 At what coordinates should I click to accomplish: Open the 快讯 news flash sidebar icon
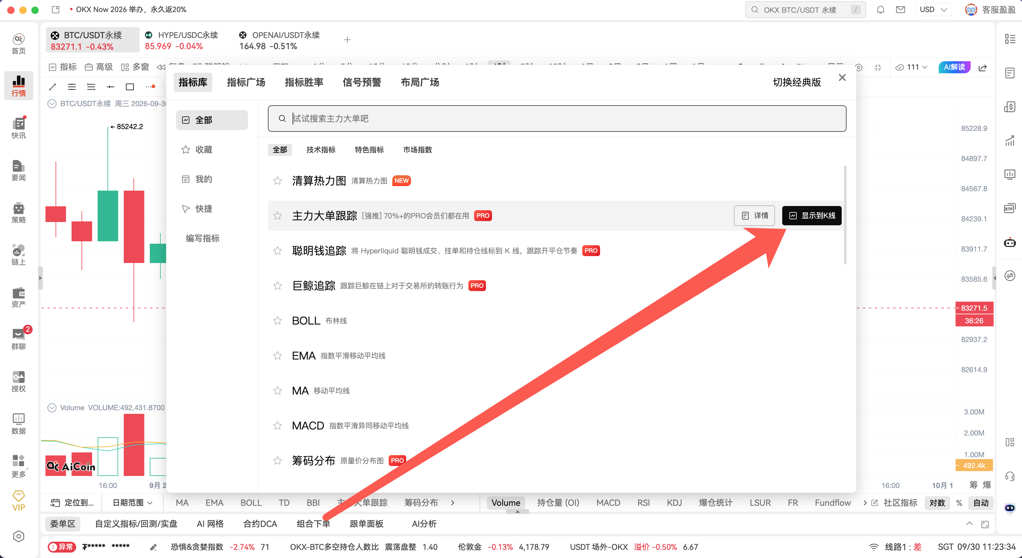point(19,128)
